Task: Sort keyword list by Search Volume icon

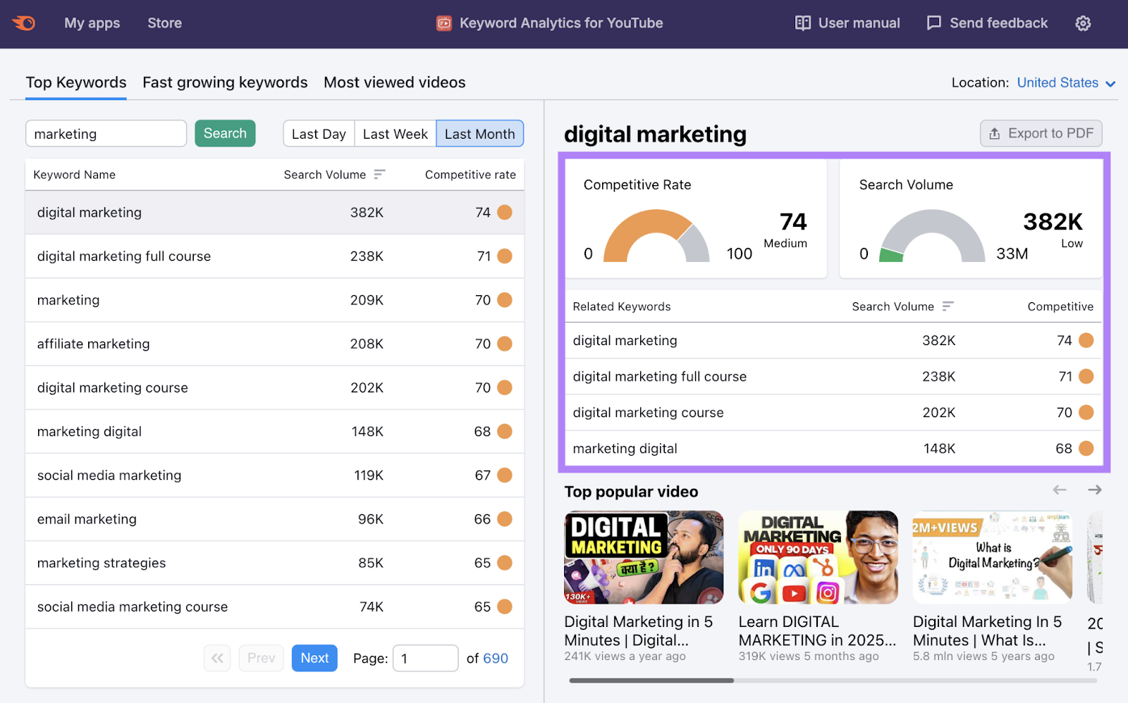Action: pyautogui.click(x=381, y=174)
